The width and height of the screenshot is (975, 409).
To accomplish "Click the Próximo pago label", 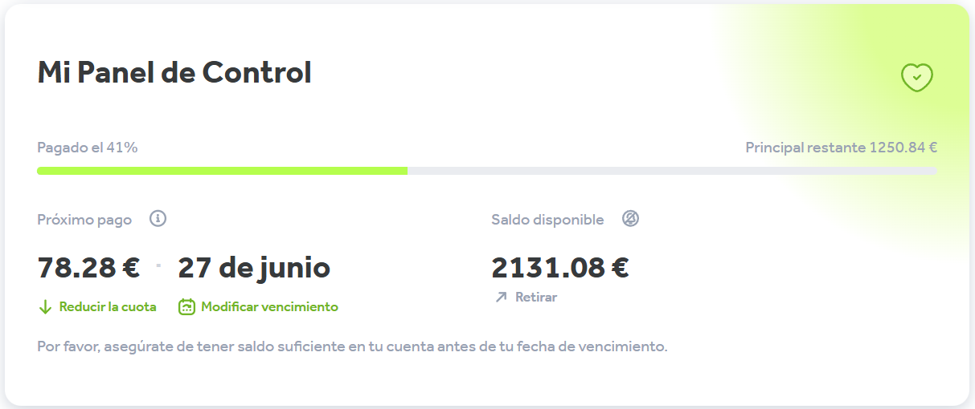I will coord(84,220).
